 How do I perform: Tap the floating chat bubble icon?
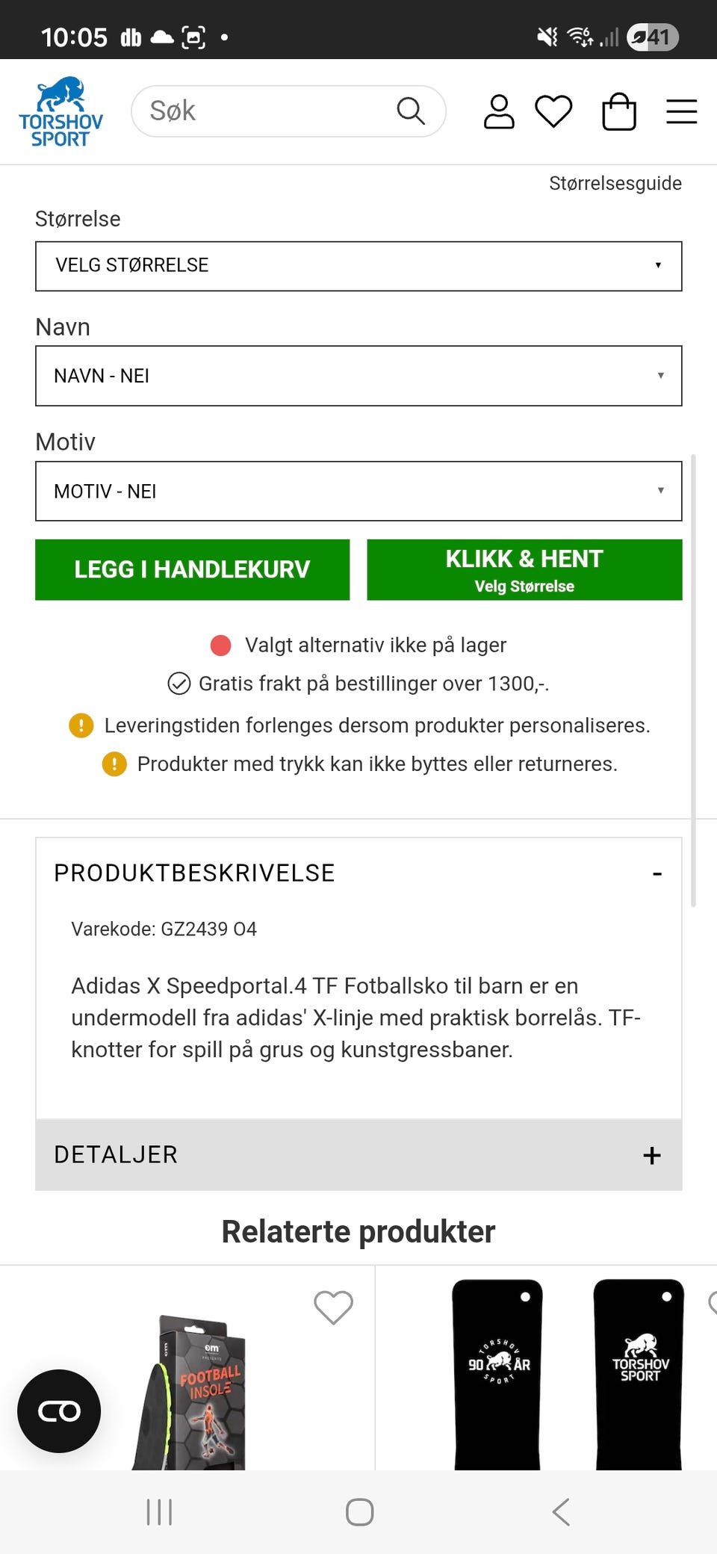coord(59,1411)
